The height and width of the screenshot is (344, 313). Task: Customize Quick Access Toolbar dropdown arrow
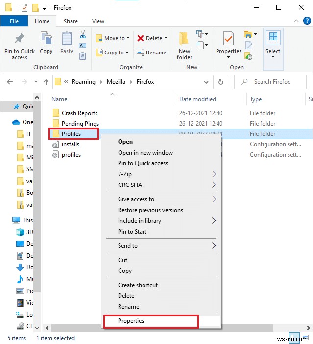point(44,8)
